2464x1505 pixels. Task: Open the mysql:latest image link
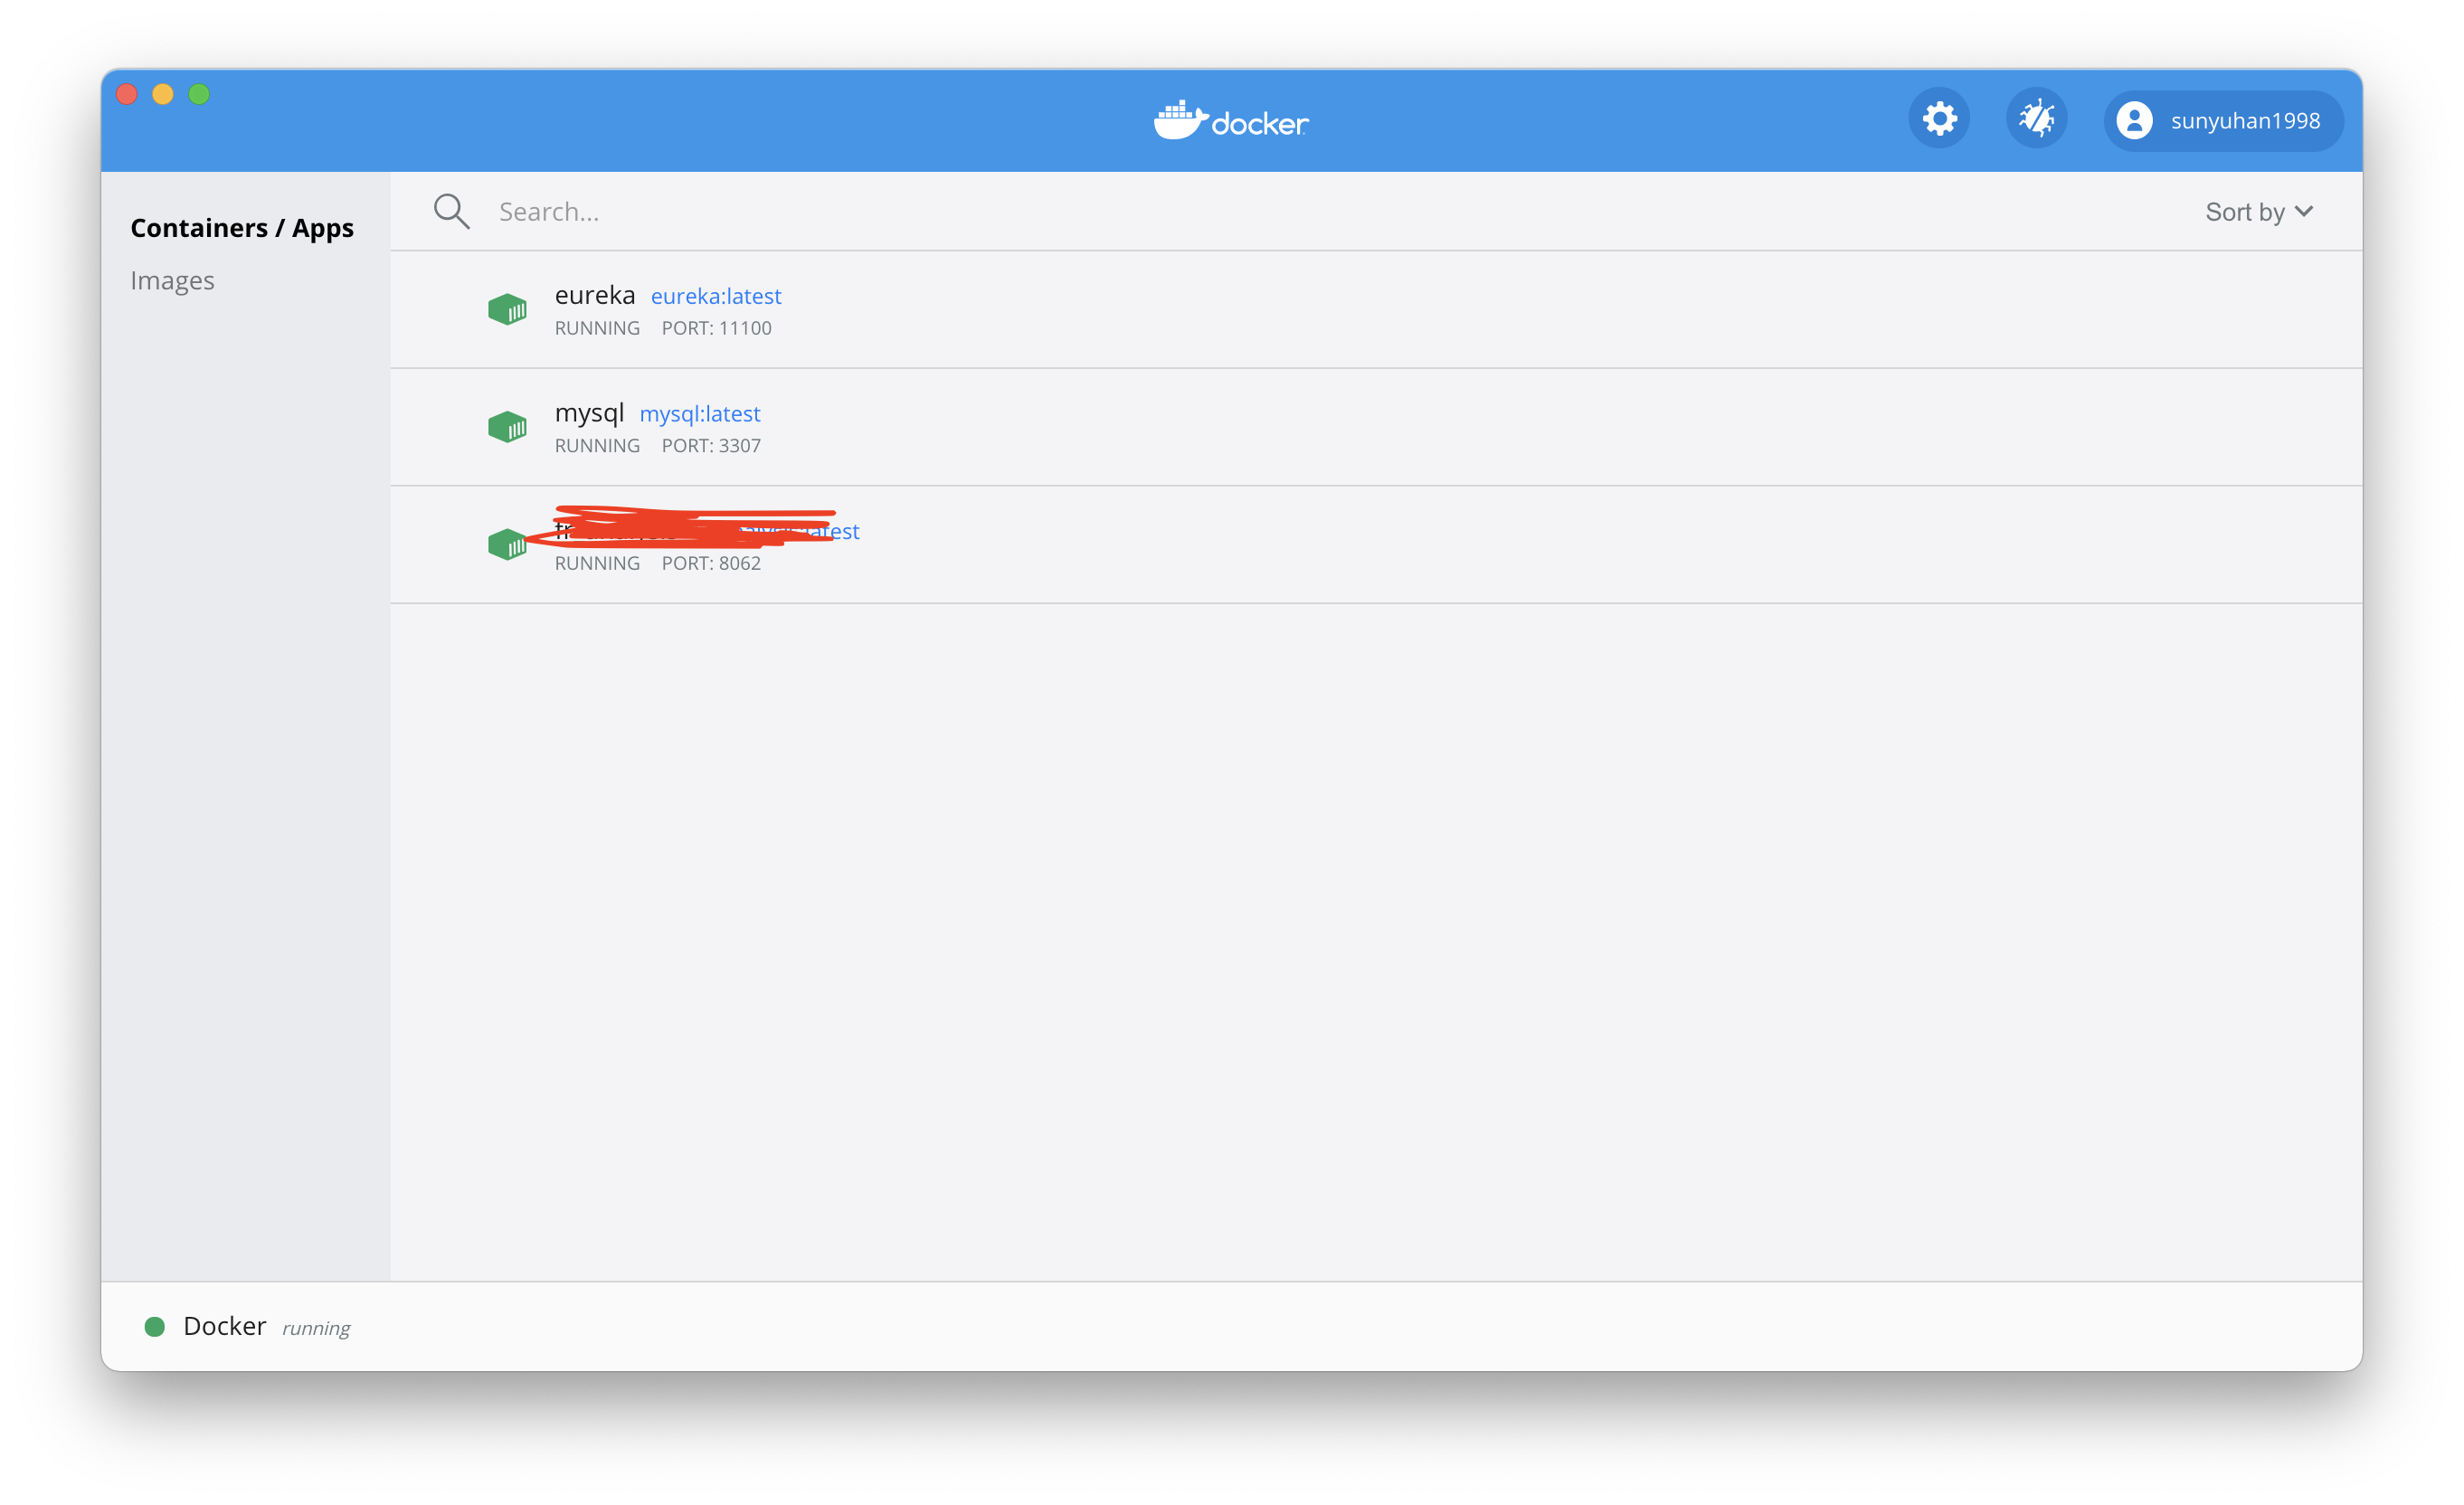[700, 414]
